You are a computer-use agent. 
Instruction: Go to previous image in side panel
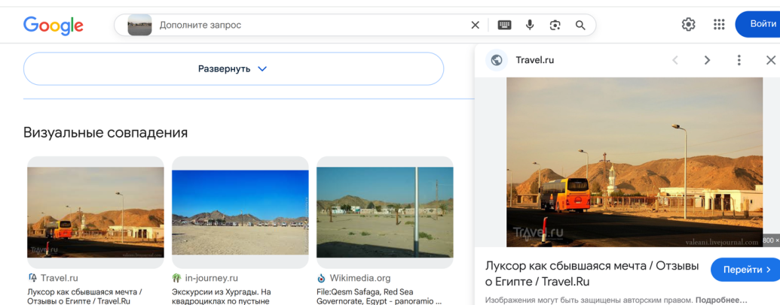[x=675, y=61]
